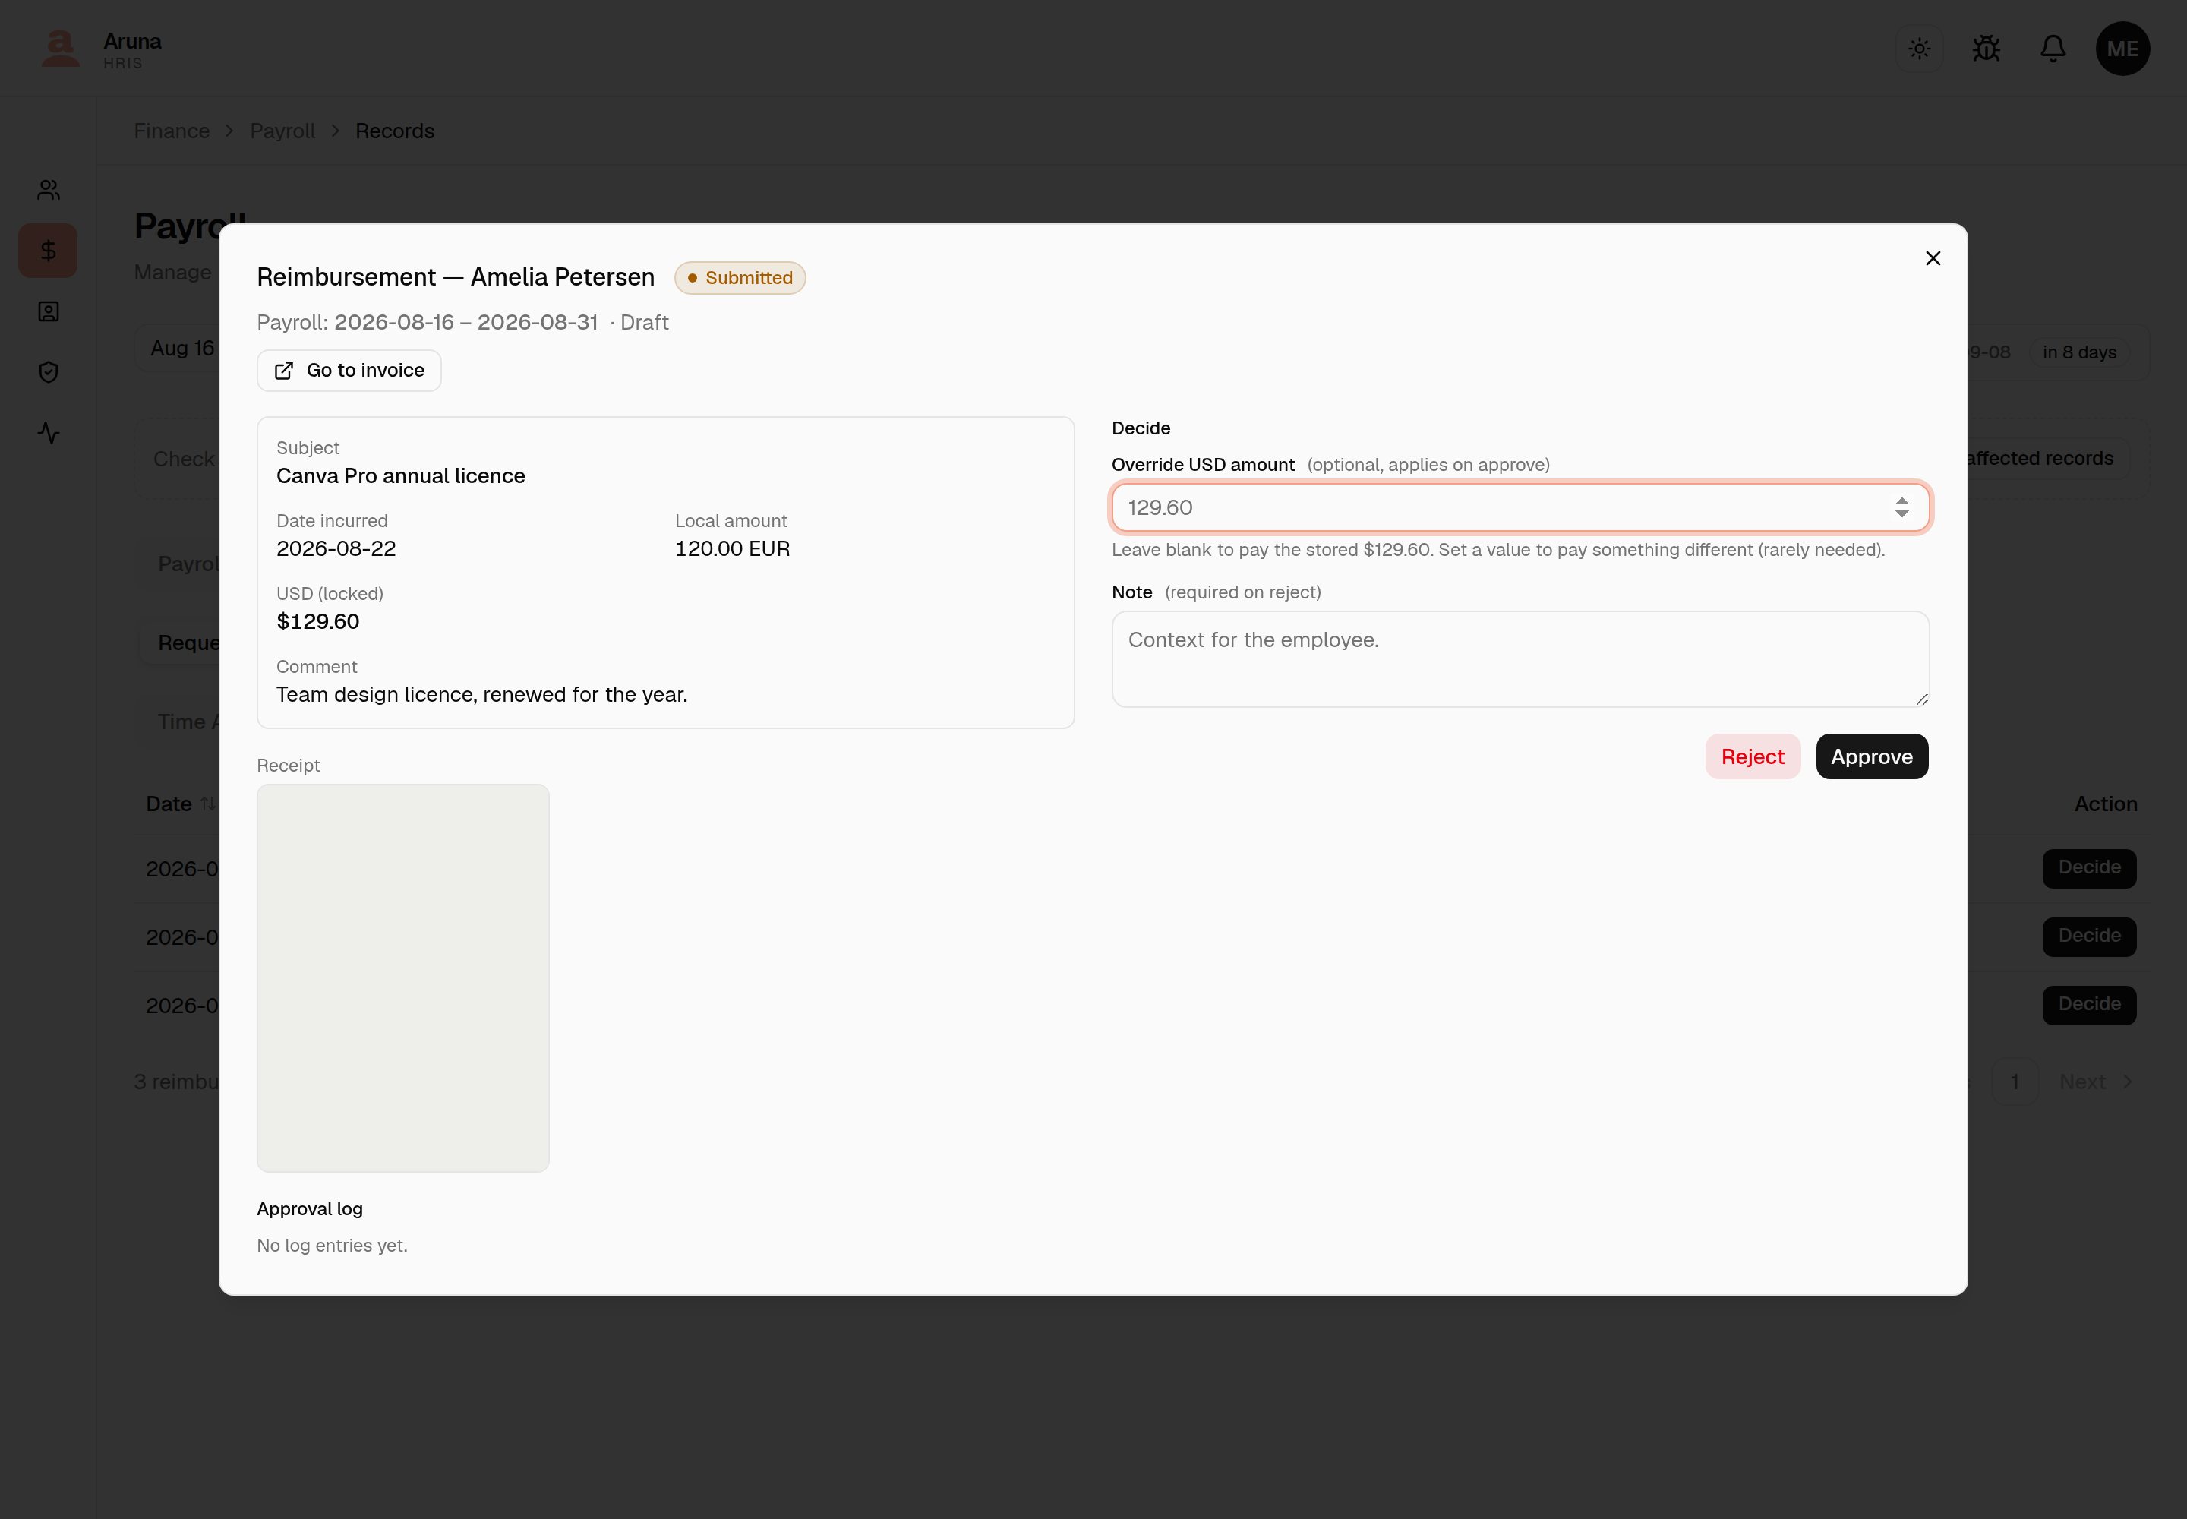Image resolution: width=2187 pixels, height=1519 pixels.
Task: Open the ME user avatar menu
Action: coord(2122,49)
